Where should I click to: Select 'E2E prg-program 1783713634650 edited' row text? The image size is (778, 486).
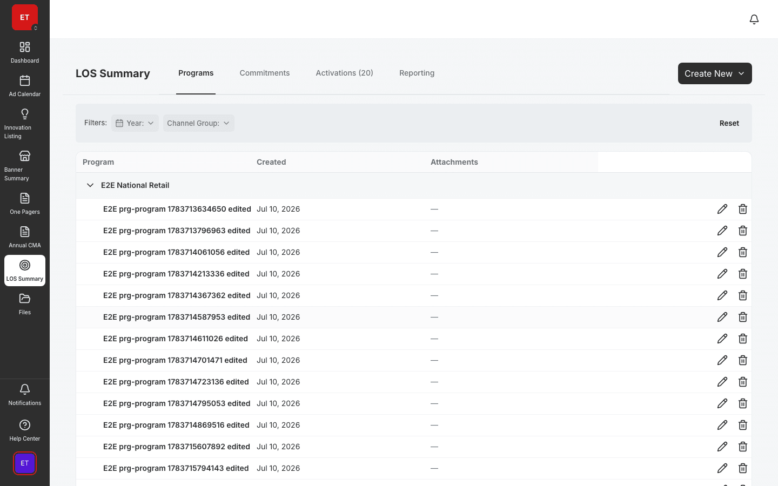(x=177, y=209)
